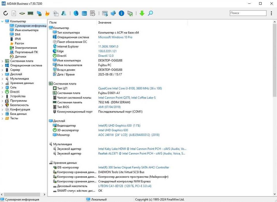Open the Edge version 138.0.3351.121 link
The width and height of the screenshot is (277, 202).
click(x=107, y=51)
